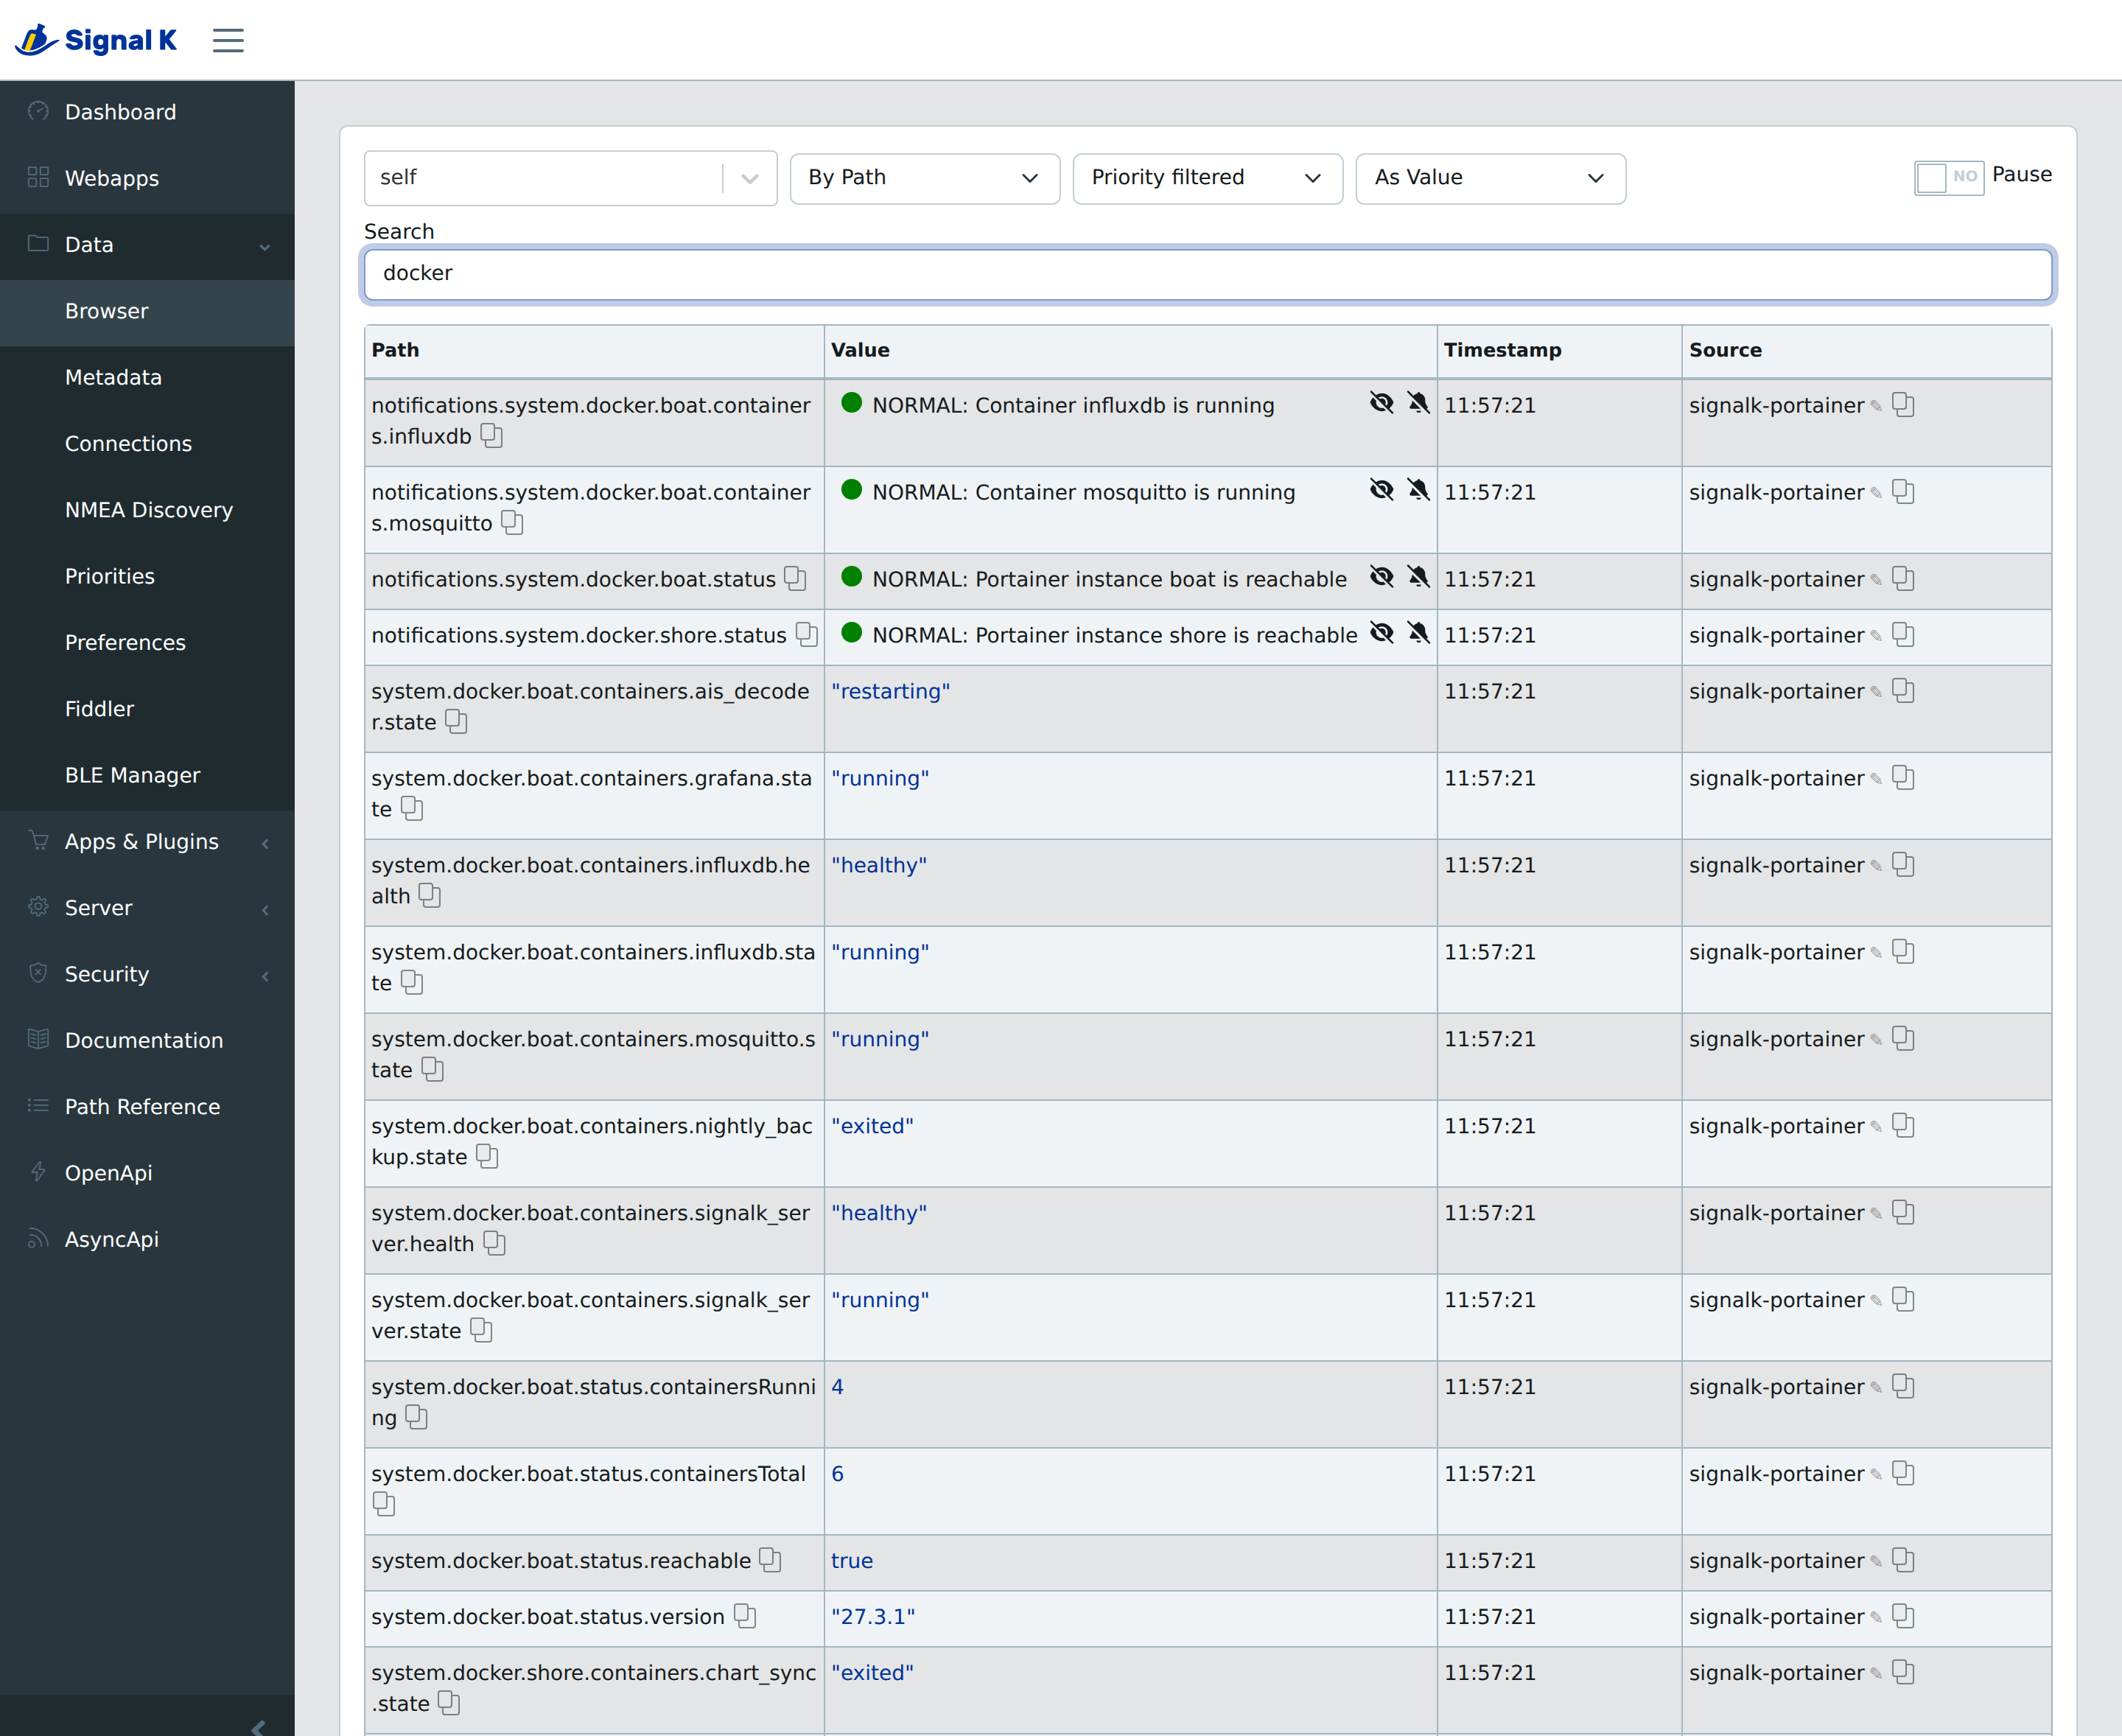
Task: Copy path signalk_server.health
Action: (x=494, y=1244)
